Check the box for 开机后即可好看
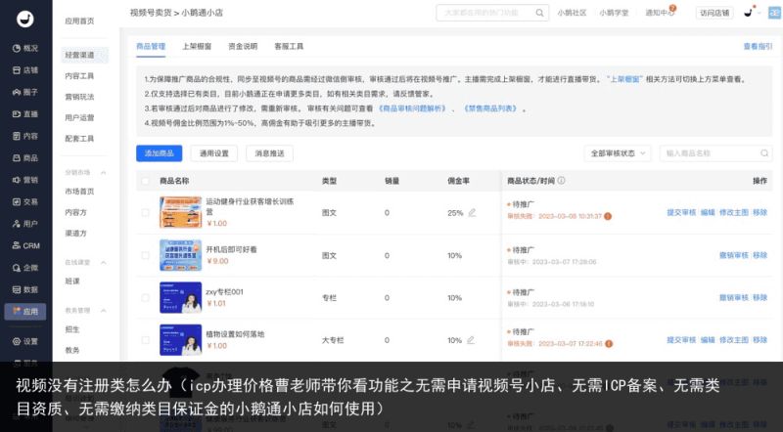Screen dimensions: 783x432 [x=145, y=255]
